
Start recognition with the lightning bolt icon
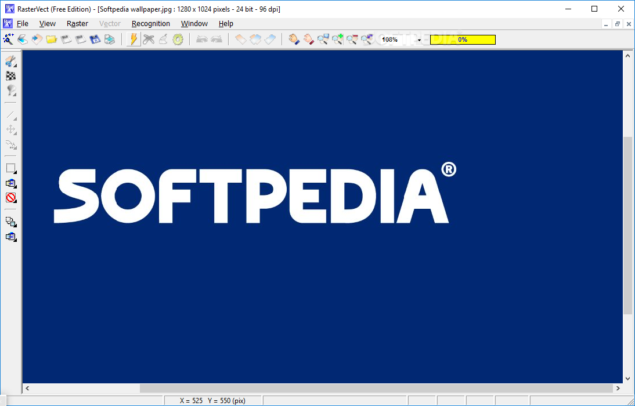coord(134,39)
